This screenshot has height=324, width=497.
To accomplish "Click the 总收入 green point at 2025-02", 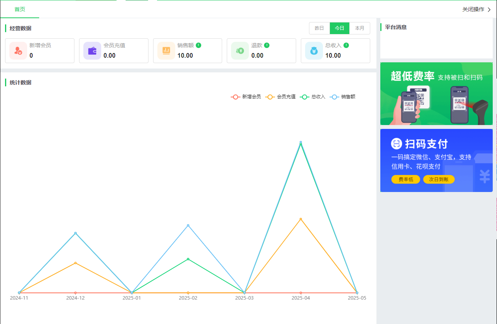I will (x=188, y=259).
